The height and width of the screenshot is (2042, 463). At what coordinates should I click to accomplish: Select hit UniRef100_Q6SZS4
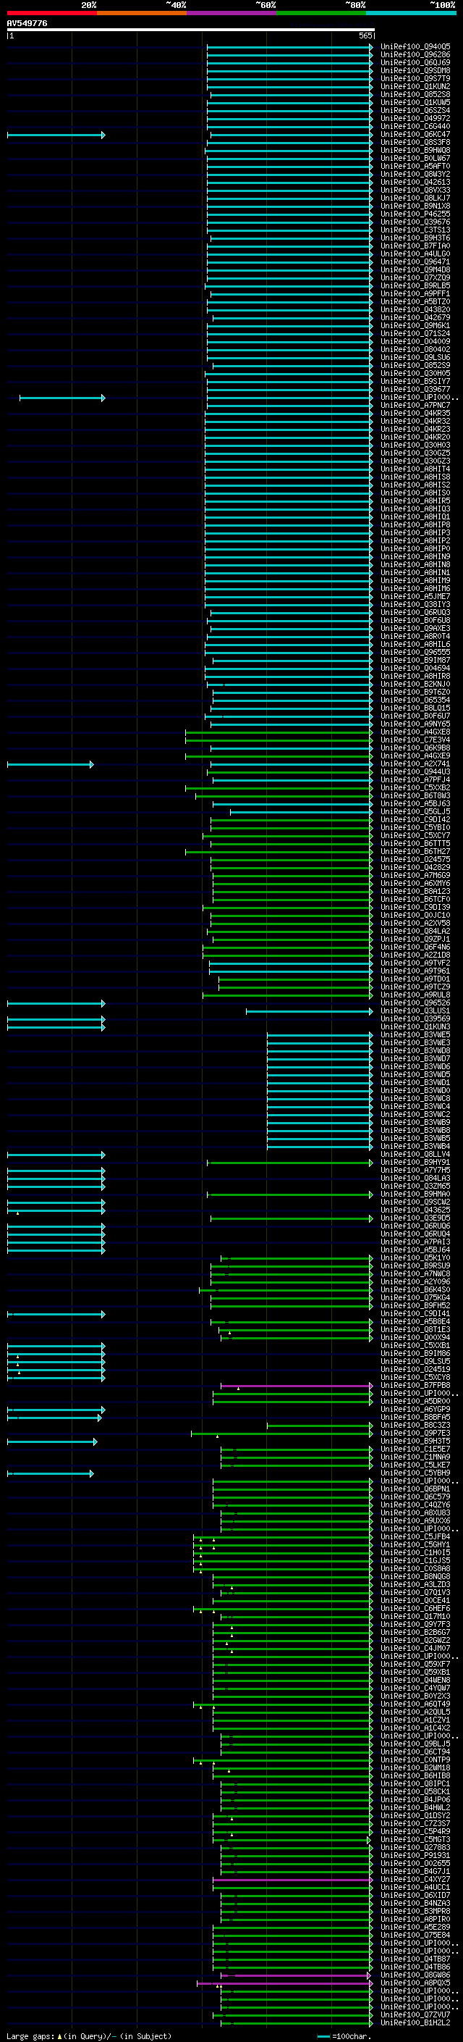[x=415, y=110]
